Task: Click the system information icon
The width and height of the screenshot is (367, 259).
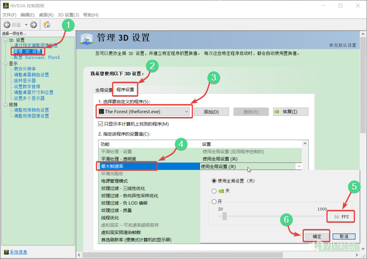Action: [6, 252]
